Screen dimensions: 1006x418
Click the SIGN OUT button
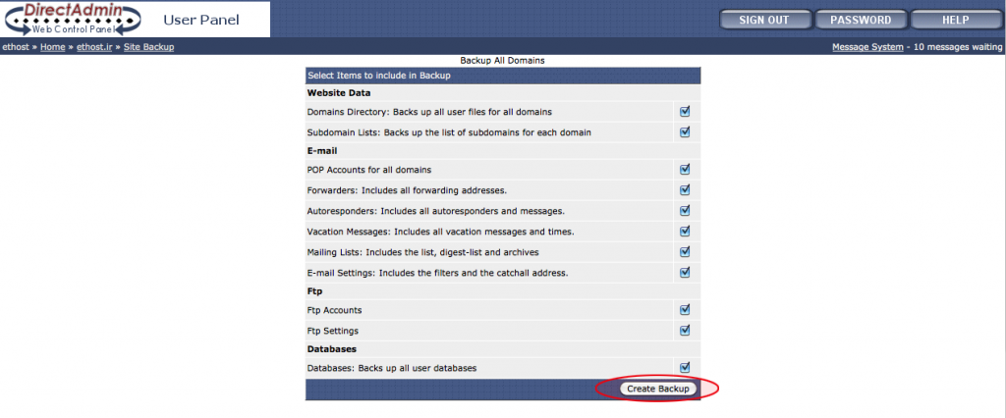click(764, 20)
